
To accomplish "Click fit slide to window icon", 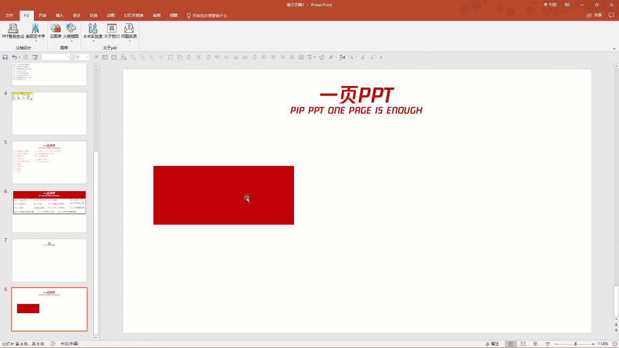I will pos(614,344).
